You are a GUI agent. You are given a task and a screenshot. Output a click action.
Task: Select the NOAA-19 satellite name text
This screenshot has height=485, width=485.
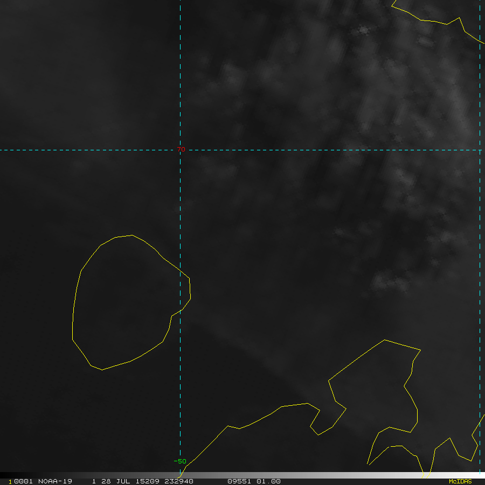[x=55, y=481]
